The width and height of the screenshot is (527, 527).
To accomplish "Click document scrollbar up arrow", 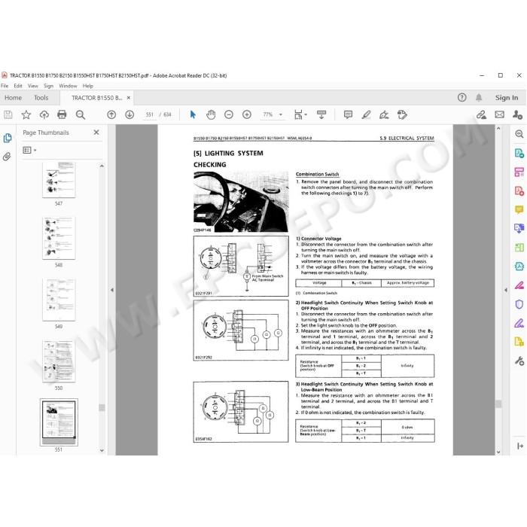I will (x=498, y=129).
